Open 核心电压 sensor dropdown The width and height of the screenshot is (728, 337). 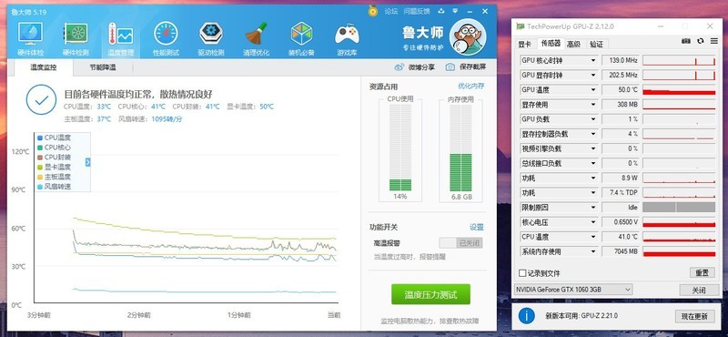point(593,222)
